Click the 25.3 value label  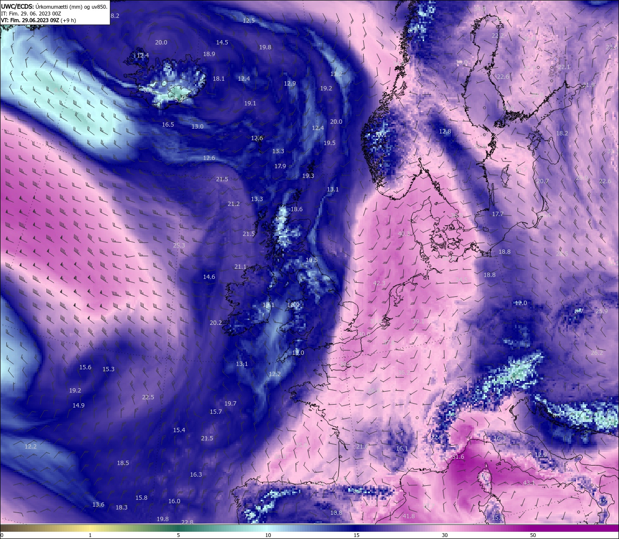coord(179,246)
